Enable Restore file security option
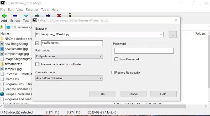The image size is (210, 116). click(x=113, y=73)
